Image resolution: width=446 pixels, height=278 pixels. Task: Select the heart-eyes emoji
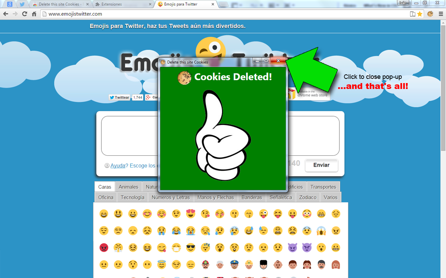coord(191,214)
